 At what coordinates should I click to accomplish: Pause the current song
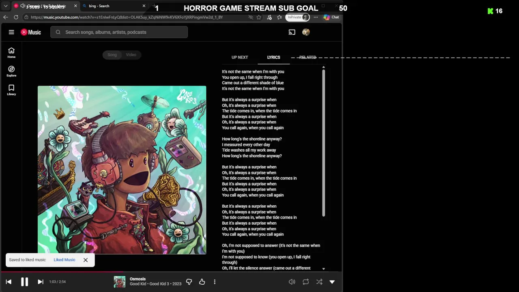pos(24,282)
